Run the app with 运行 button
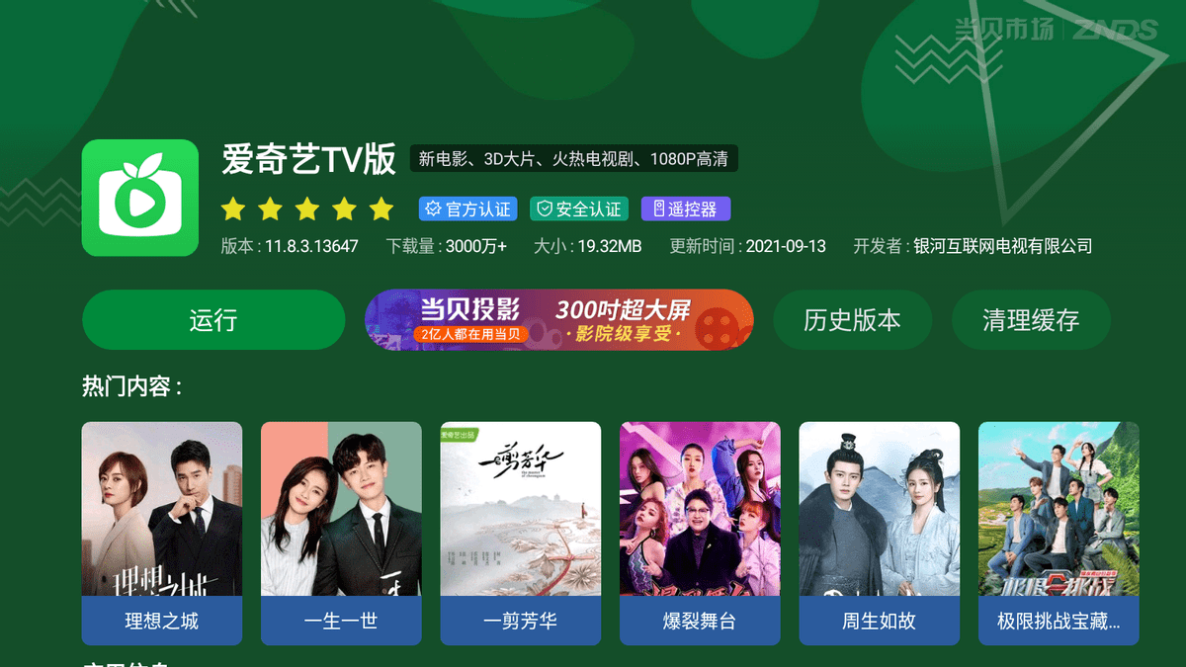Screen dimensions: 1186x667 click(213, 320)
